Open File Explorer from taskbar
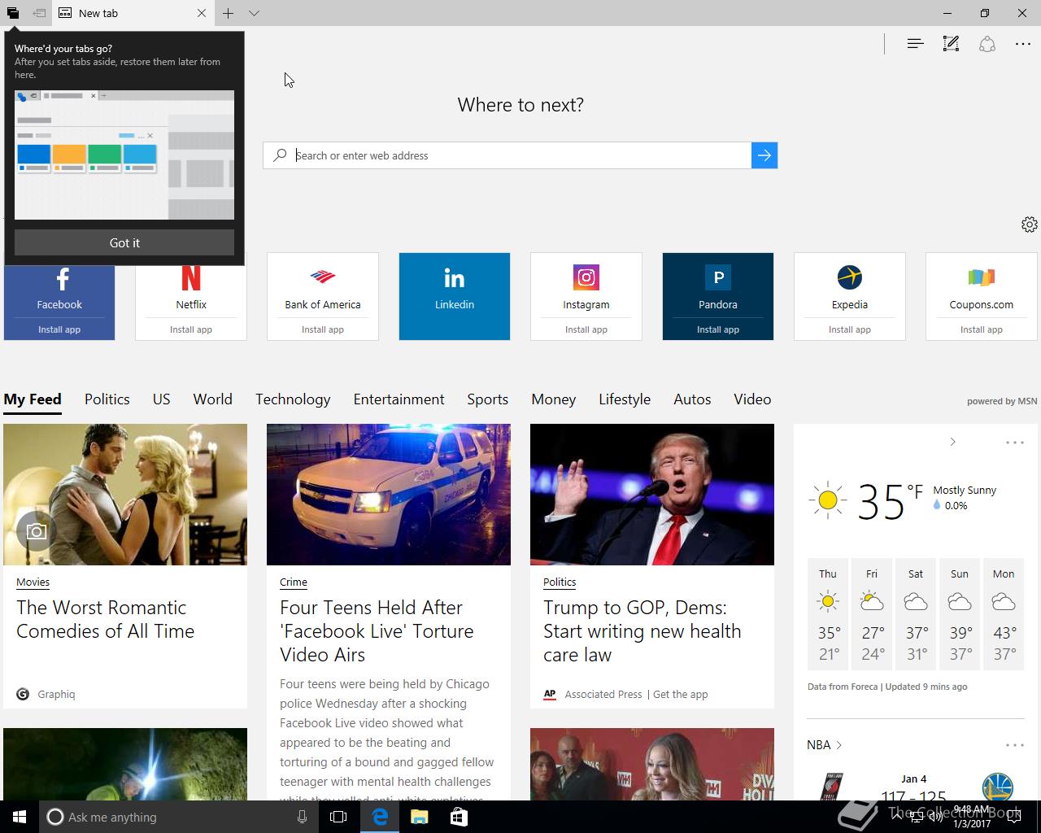The height and width of the screenshot is (833, 1041). [x=419, y=817]
